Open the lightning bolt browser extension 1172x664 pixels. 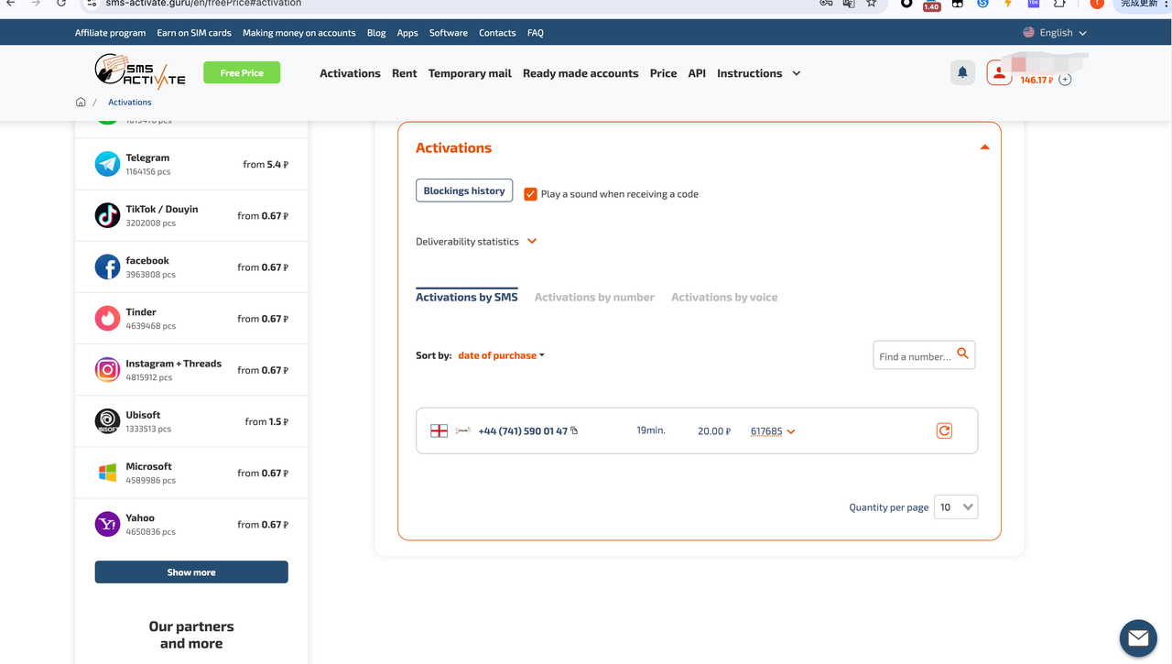pos(1008,4)
